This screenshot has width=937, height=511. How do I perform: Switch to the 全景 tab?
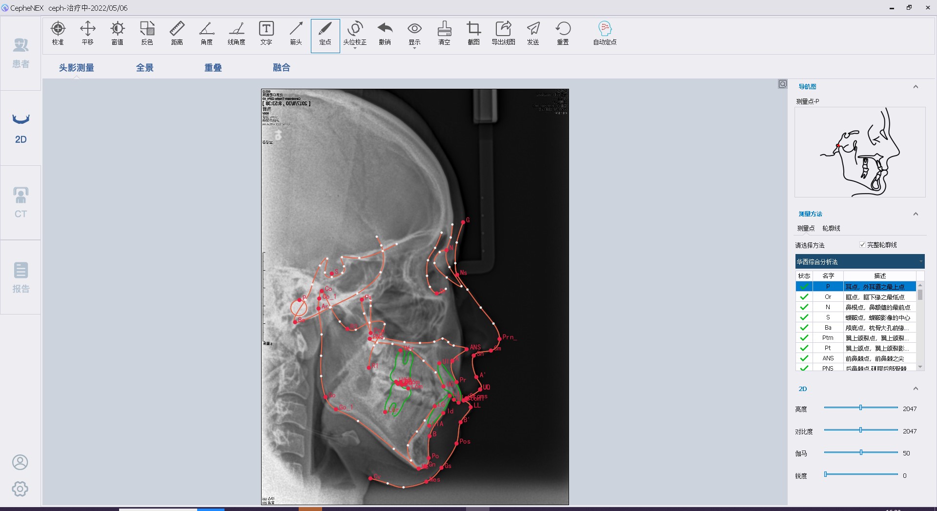point(144,68)
